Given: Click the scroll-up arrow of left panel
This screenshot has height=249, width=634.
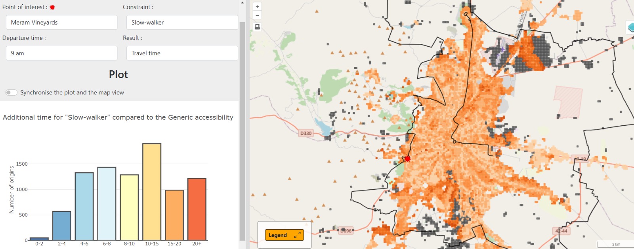Looking at the screenshot, I should [243, 3].
